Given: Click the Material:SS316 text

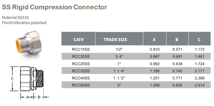Looking at the screenshot, I should [15, 18].
